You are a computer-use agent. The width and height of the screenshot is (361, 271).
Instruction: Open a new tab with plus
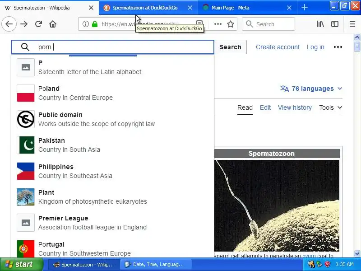pyautogui.click(x=304, y=8)
